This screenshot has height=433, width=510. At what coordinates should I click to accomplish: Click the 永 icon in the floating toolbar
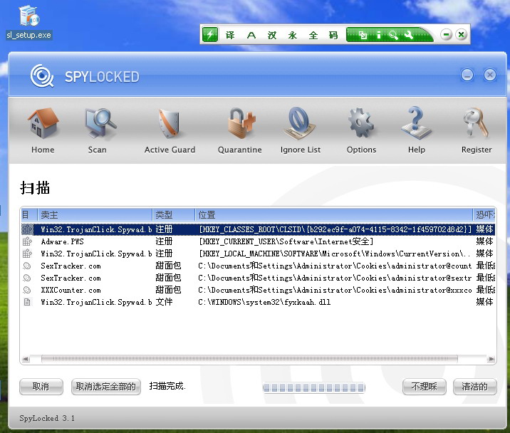(x=293, y=35)
